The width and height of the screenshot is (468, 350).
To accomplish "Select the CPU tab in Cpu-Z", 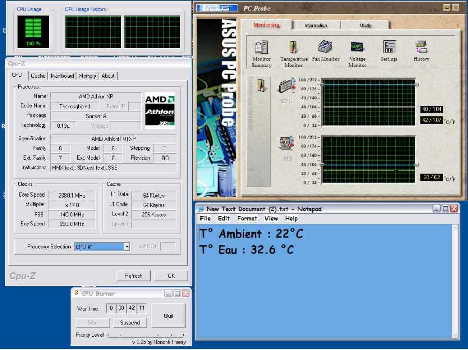I will [x=17, y=75].
